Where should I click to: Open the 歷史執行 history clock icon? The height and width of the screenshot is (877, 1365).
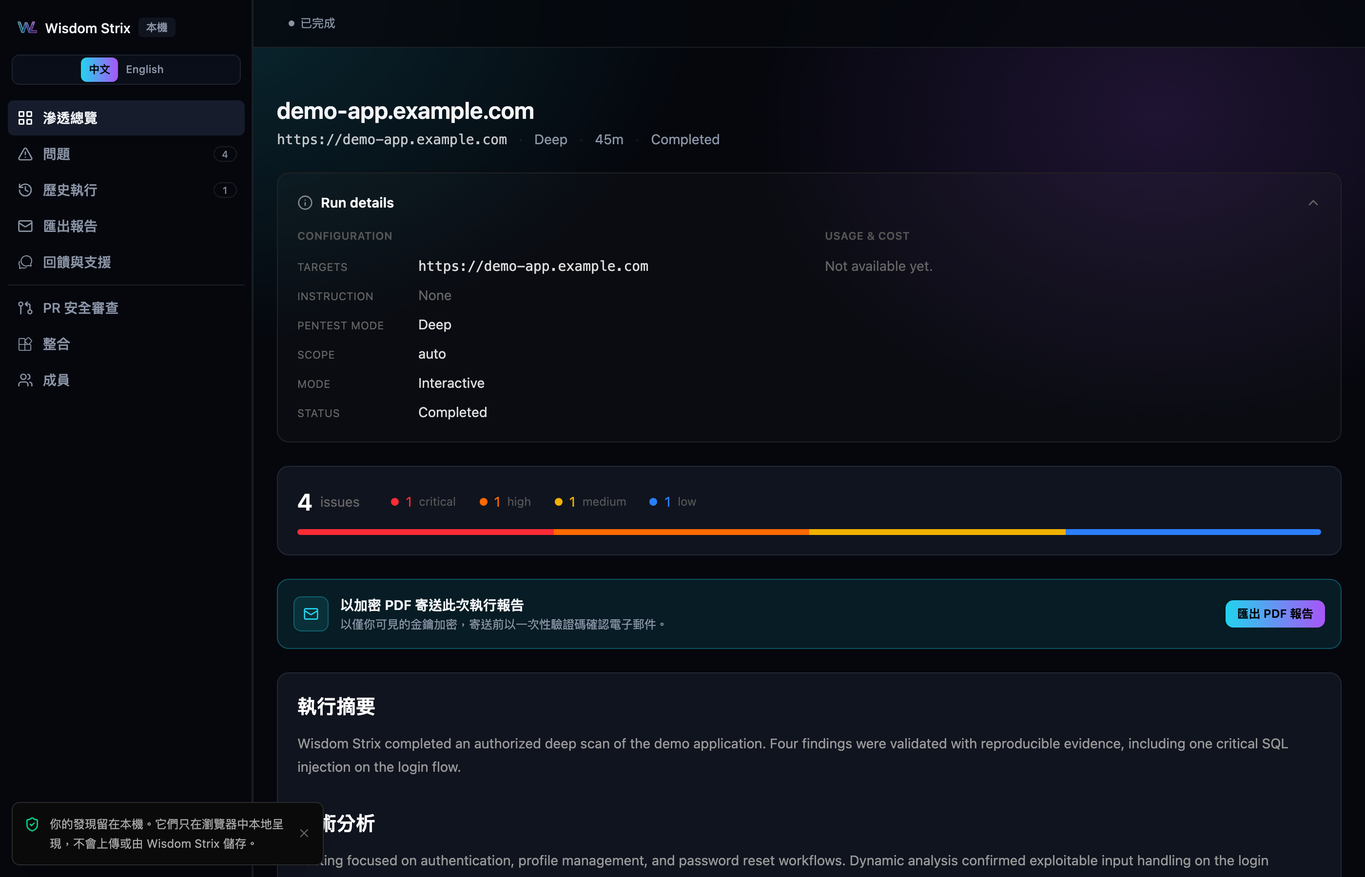coord(25,190)
